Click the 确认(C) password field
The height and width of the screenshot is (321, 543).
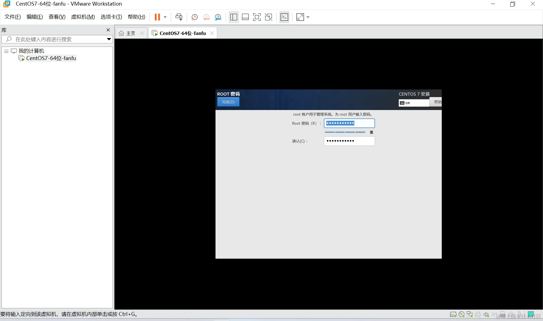point(349,141)
